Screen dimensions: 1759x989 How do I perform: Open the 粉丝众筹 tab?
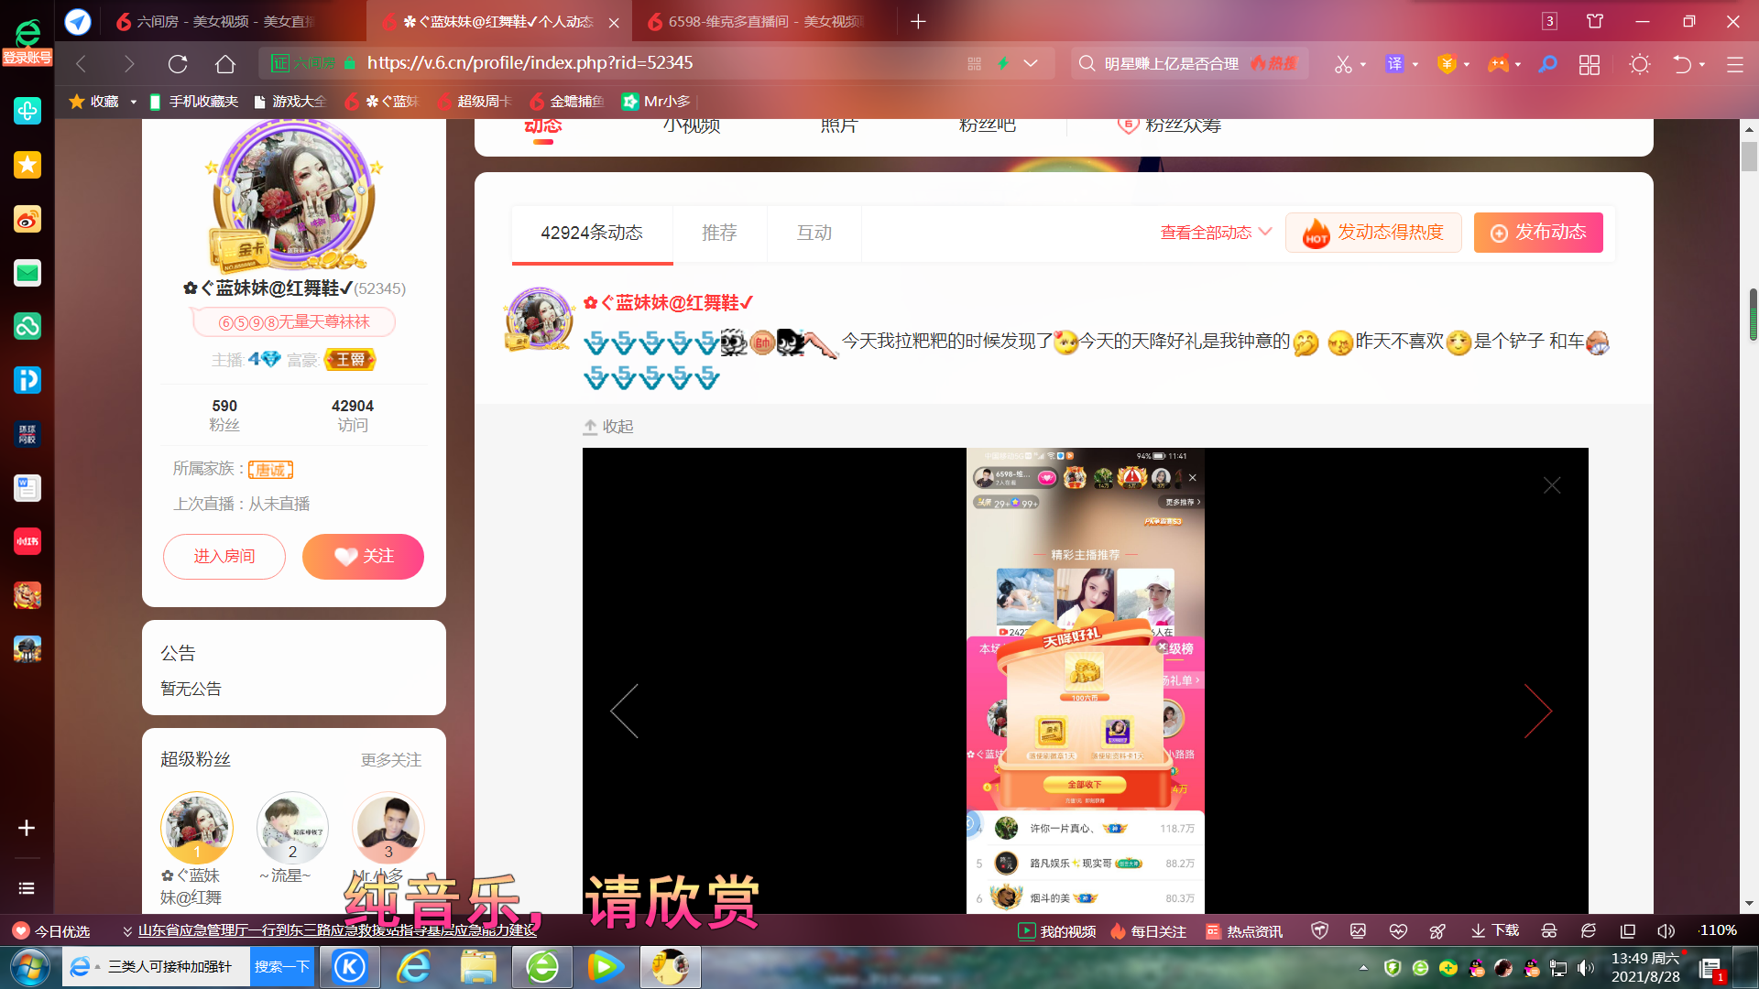(x=1170, y=126)
